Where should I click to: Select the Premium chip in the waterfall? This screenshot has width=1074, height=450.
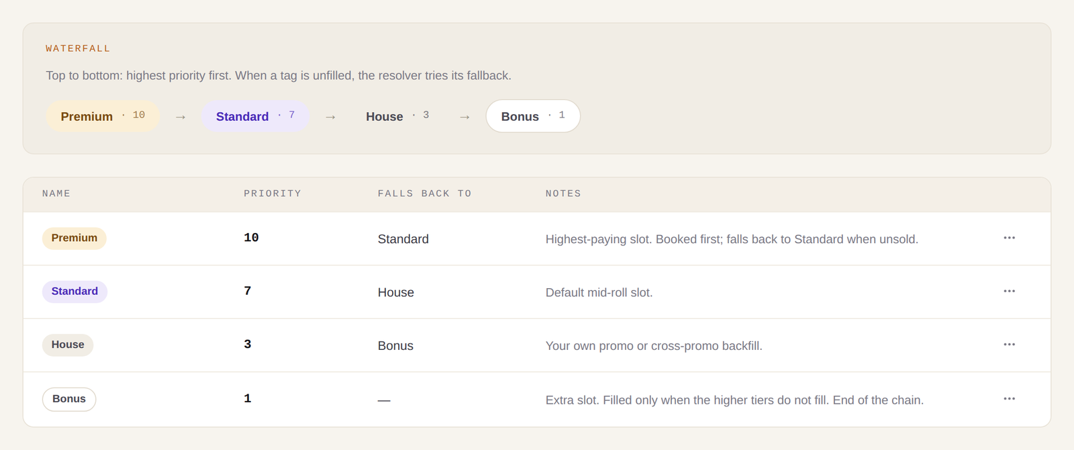[103, 116]
